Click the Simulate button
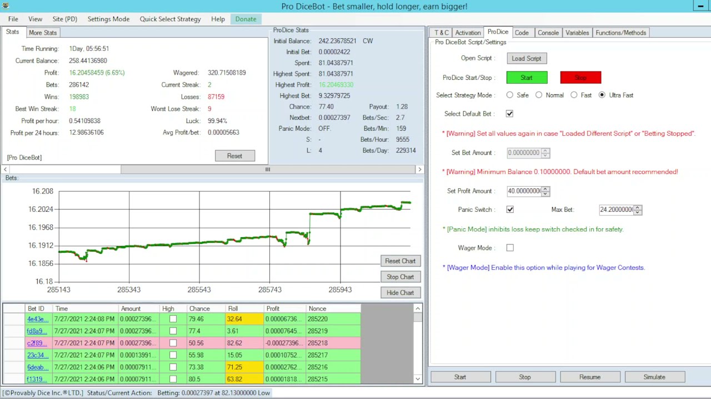The width and height of the screenshot is (711, 399). 654,377
